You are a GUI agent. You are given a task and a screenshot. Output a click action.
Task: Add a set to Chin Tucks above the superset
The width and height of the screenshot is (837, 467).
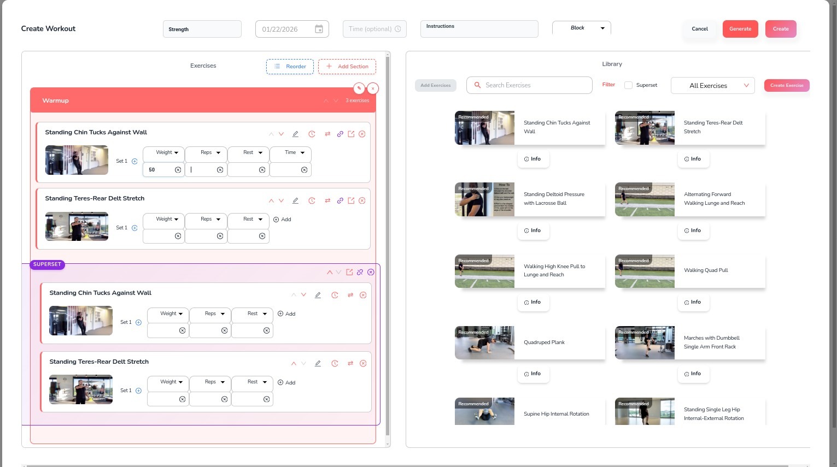point(134,161)
